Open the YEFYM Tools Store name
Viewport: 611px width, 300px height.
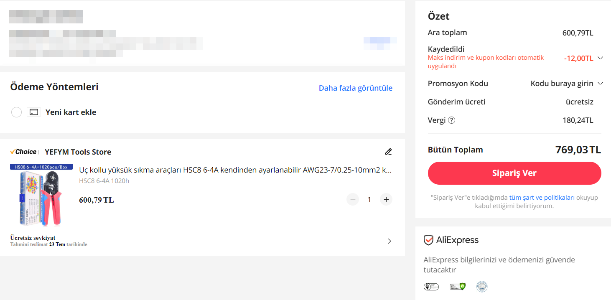(x=78, y=152)
